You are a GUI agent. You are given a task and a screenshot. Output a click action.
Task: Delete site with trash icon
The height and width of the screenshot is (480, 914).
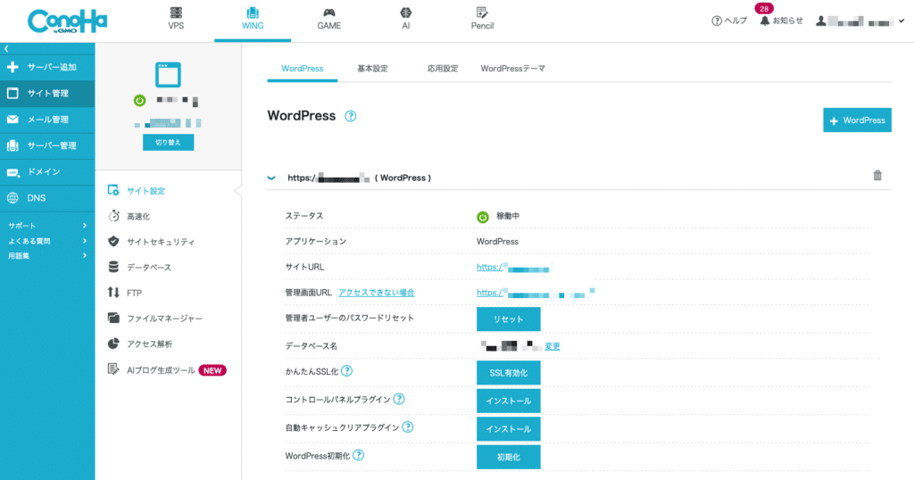[x=877, y=176]
